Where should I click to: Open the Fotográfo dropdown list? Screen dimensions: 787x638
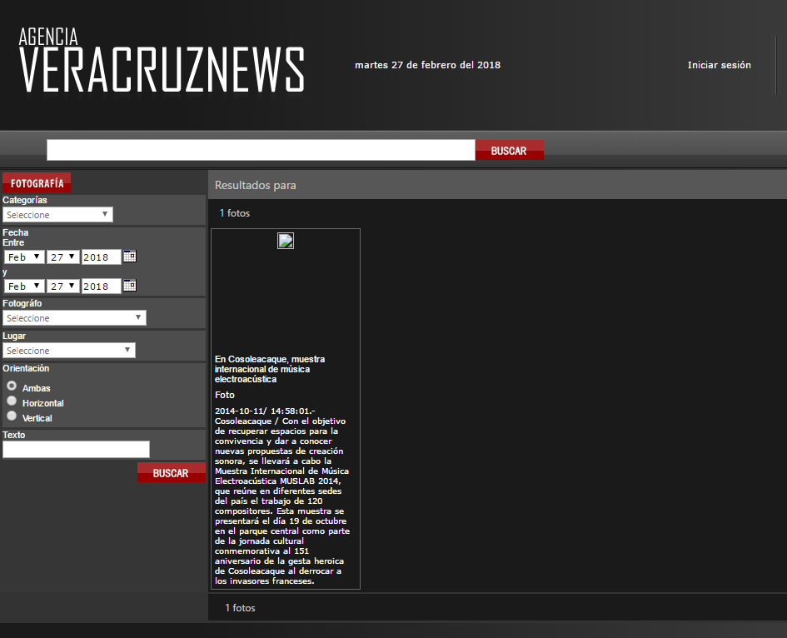[74, 318]
